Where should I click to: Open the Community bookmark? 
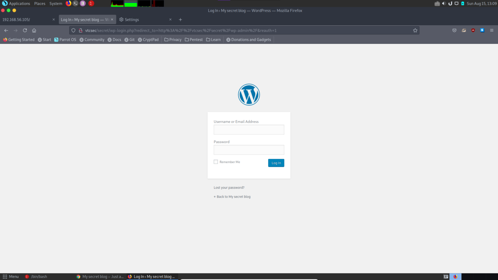[92, 40]
